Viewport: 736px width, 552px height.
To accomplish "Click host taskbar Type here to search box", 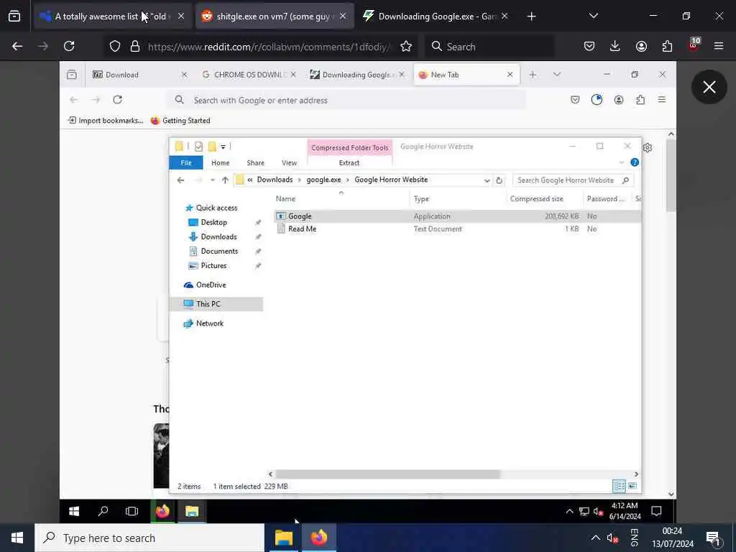I will coord(149,538).
